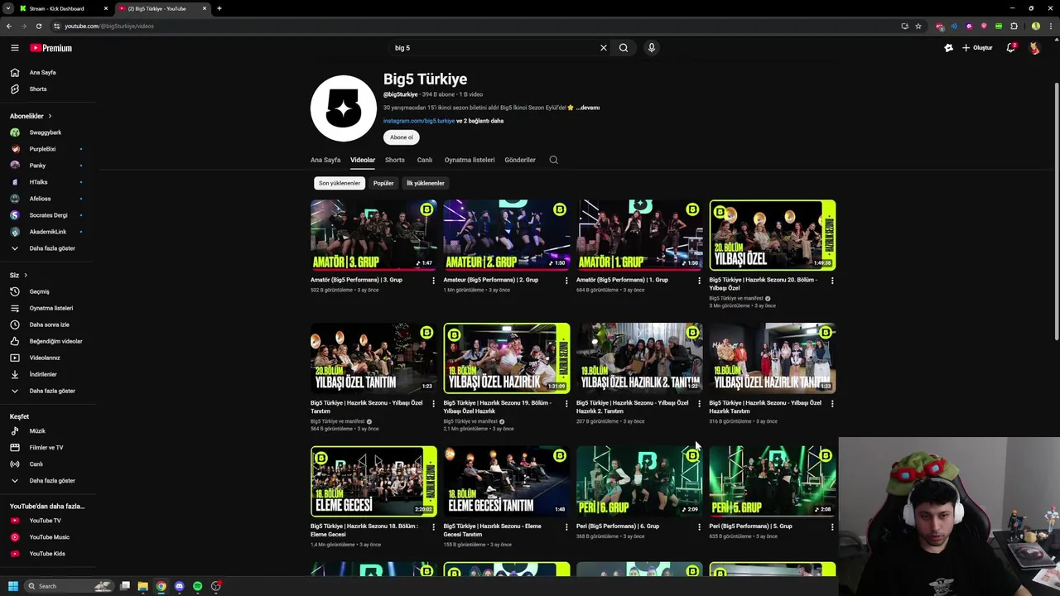1060x596 pixels.
Task: Select the Videolar channel tab
Action: [x=363, y=160]
